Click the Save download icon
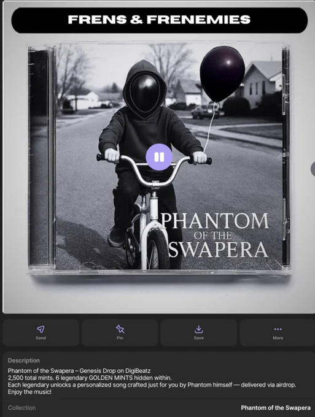Image resolution: width=315 pixels, height=417 pixels. click(198, 329)
